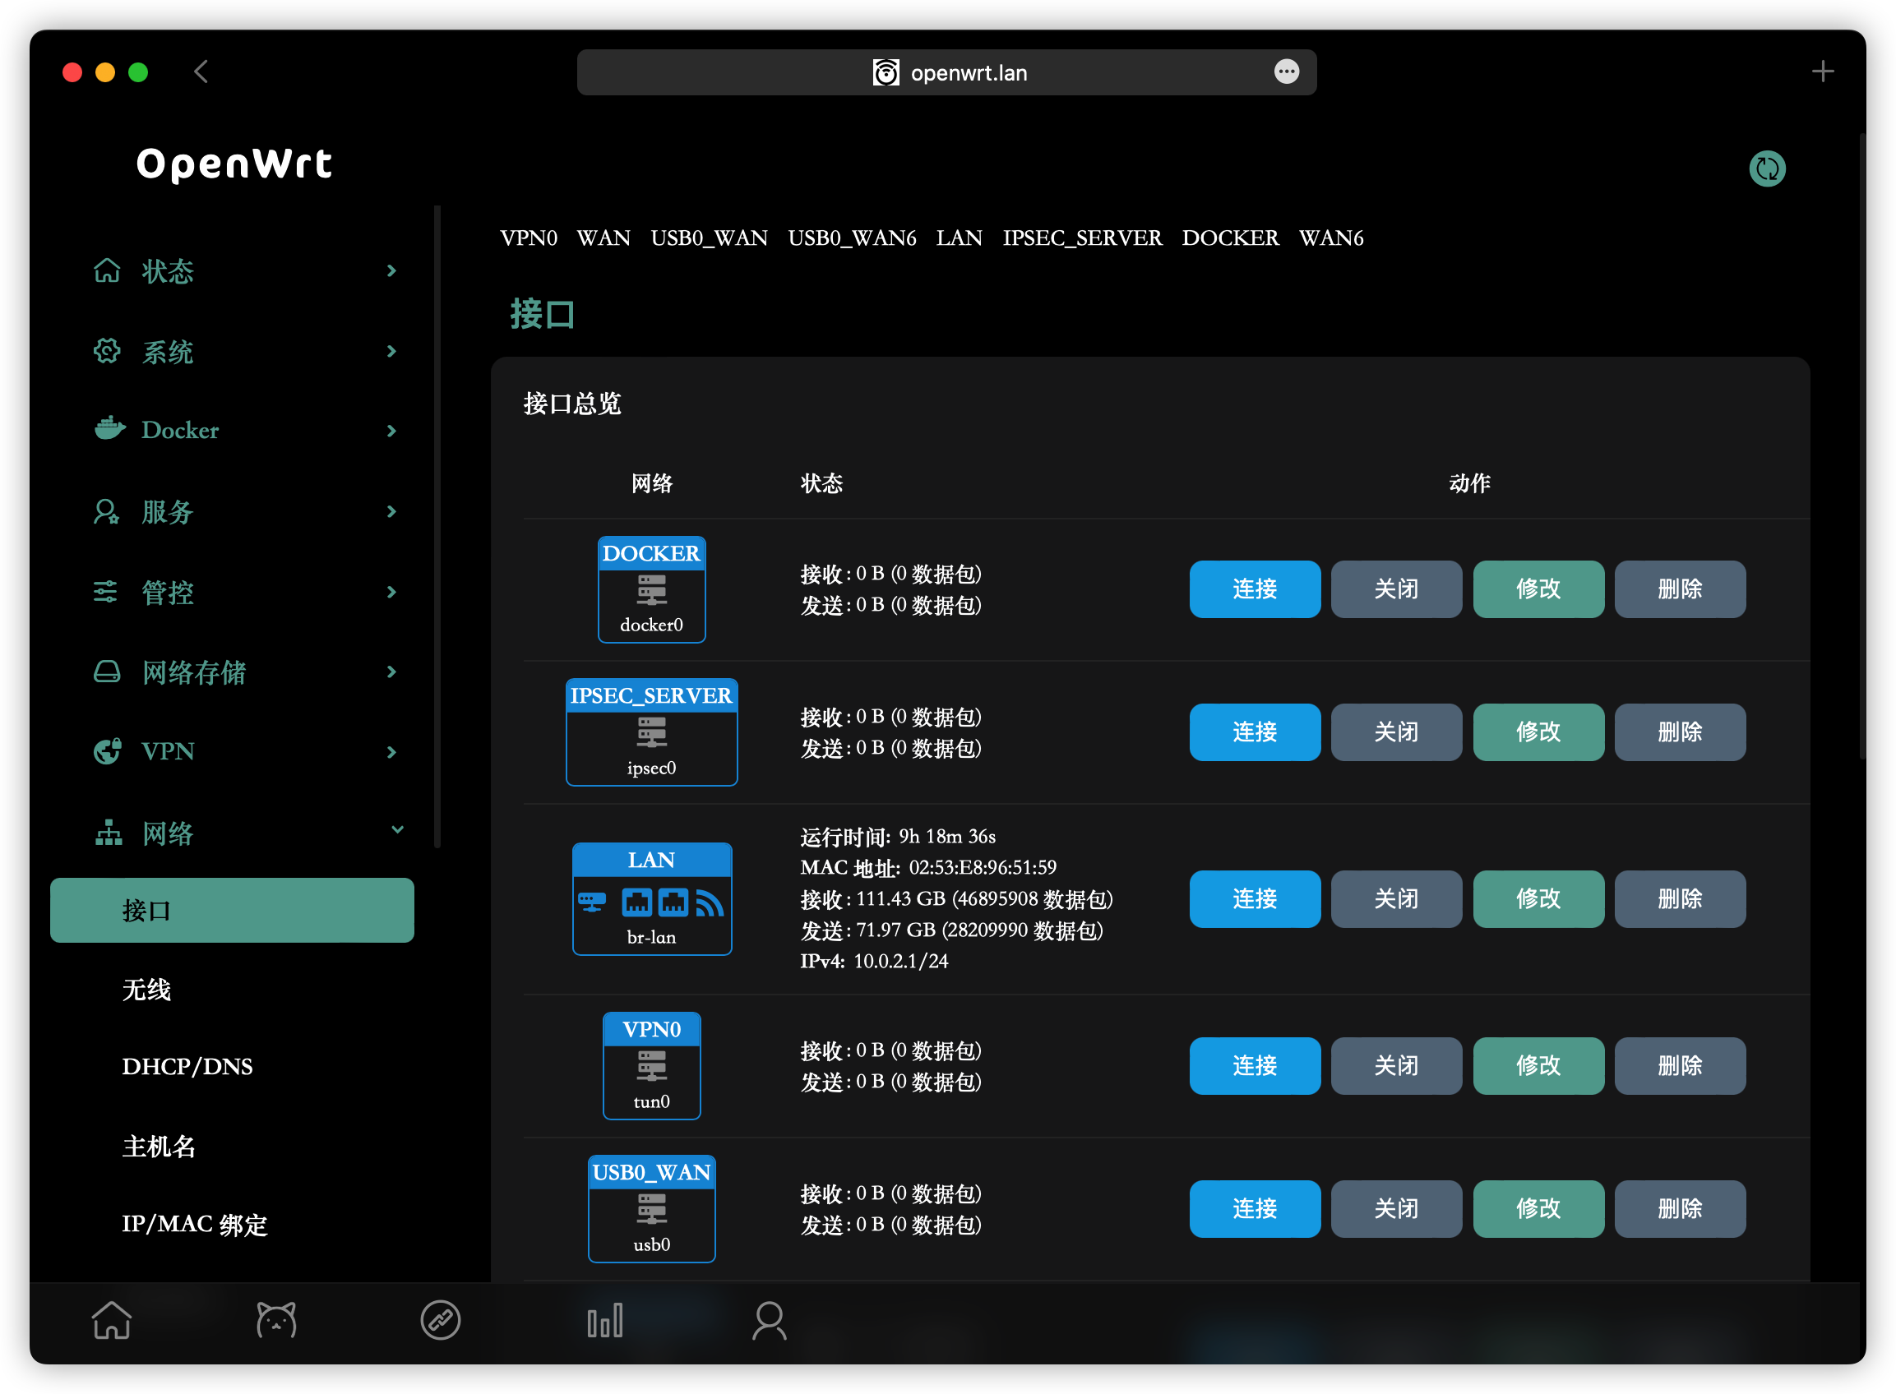The height and width of the screenshot is (1394, 1896).
Task: Click the DOCKER interface box docker0
Action: pyautogui.click(x=652, y=590)
